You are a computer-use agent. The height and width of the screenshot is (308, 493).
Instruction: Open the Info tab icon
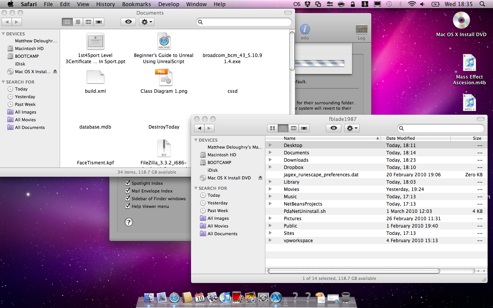pyautogui.click(x=305, y=30)
